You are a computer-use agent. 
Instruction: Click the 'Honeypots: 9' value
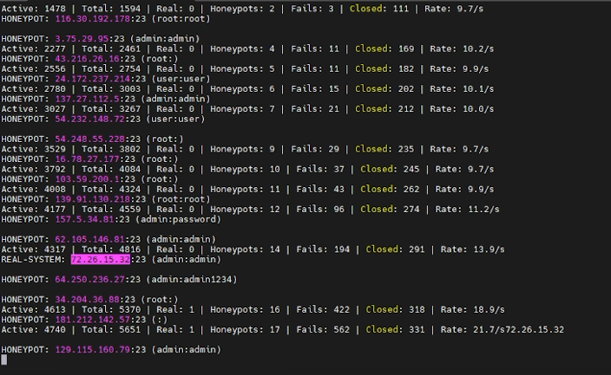[242, 149]
